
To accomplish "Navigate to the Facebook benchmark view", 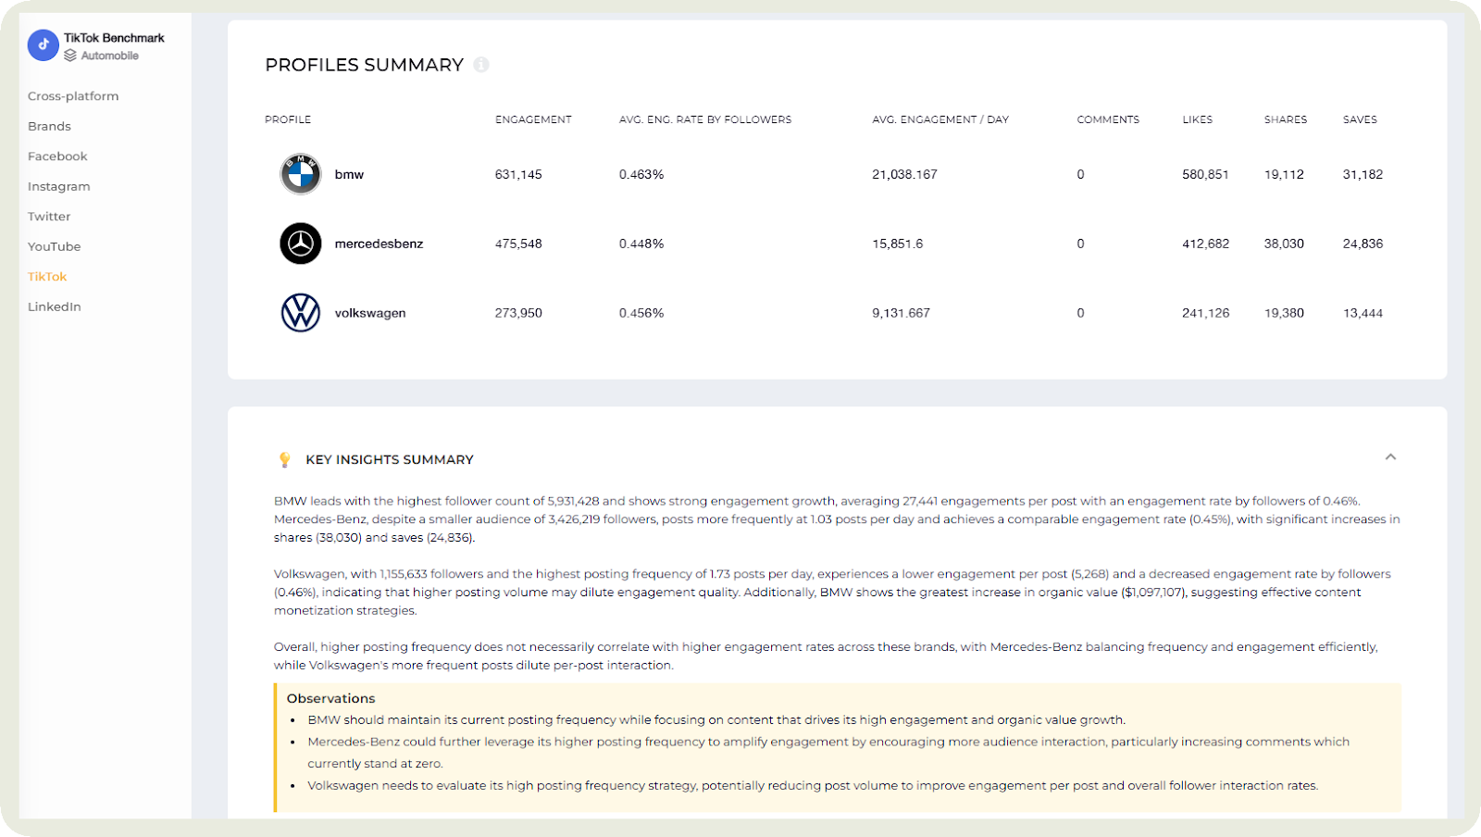I will (x=57, y=156).
